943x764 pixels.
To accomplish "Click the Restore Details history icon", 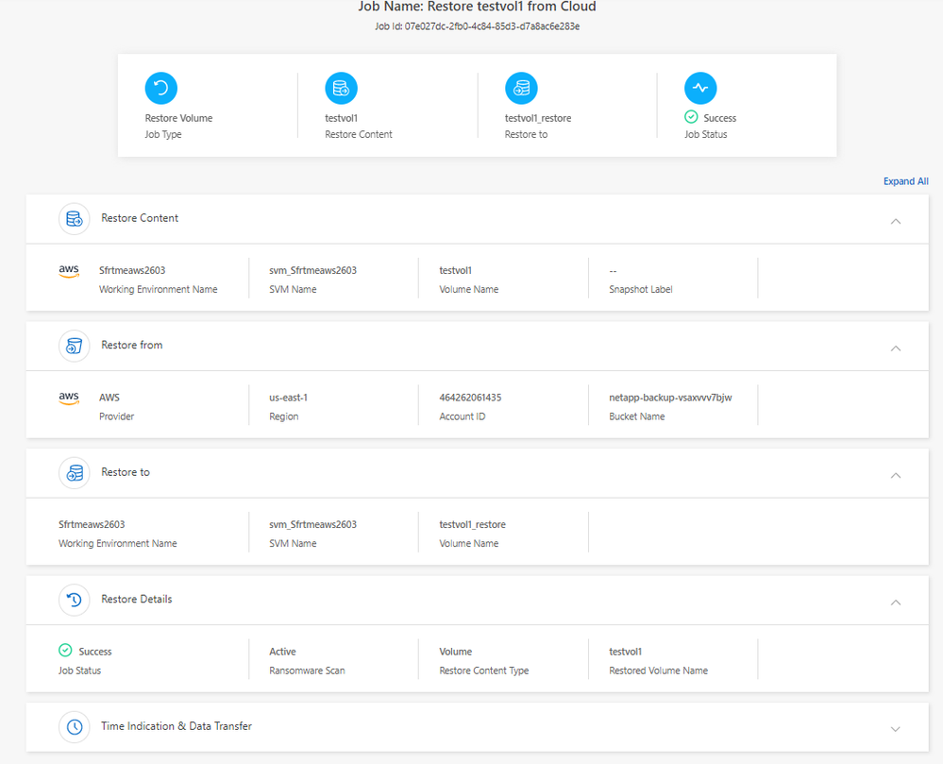I will [75, 600].
